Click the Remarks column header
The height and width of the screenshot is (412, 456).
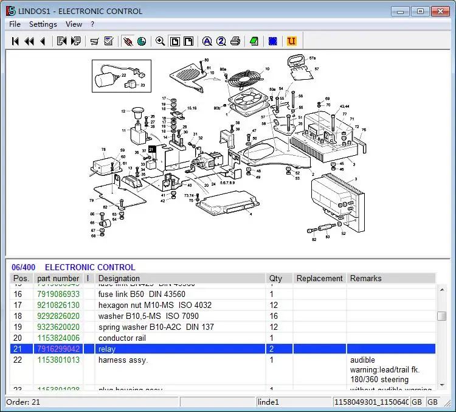[391, 278]
